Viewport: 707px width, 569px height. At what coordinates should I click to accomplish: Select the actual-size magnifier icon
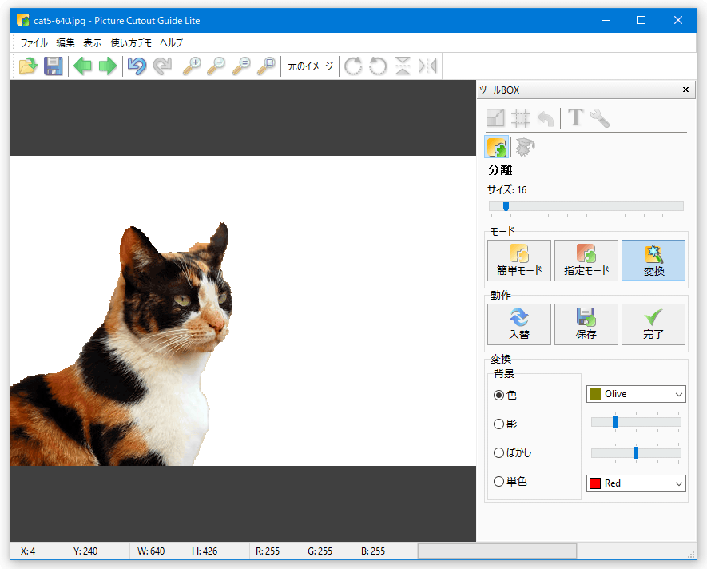pyautogui.click(x=242, y=66)
